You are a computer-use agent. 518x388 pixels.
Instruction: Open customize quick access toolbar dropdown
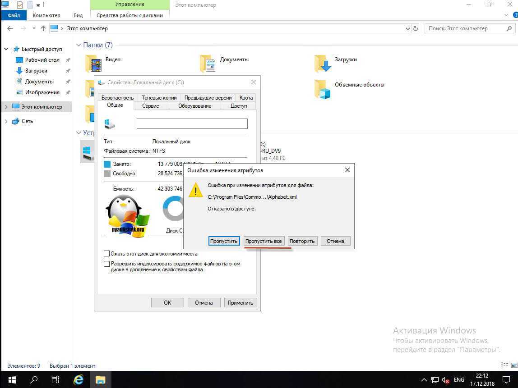[38, 5]
